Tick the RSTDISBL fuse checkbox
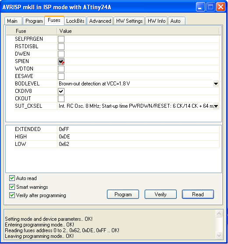228x244 pixels. [x=61, y=46]
